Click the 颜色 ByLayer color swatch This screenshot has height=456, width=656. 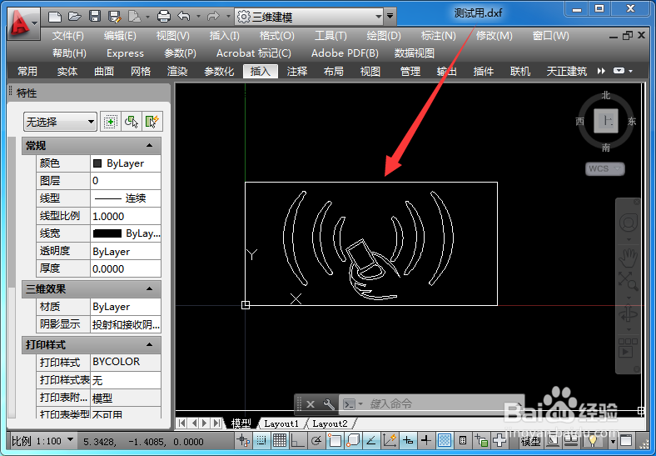point(97,163)
